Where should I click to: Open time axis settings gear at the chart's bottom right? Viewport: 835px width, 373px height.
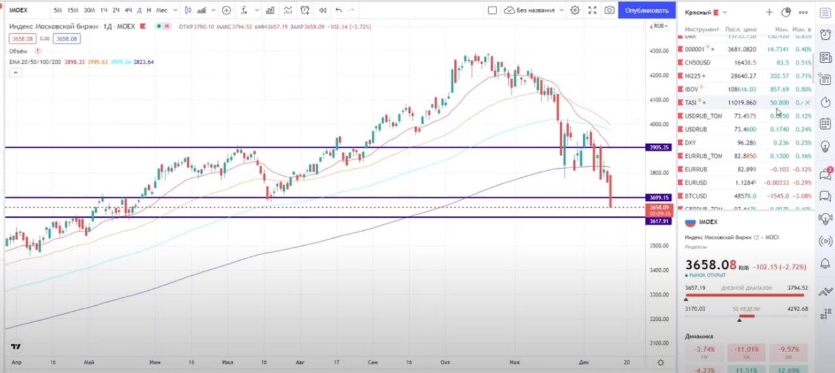coord(660,362)
